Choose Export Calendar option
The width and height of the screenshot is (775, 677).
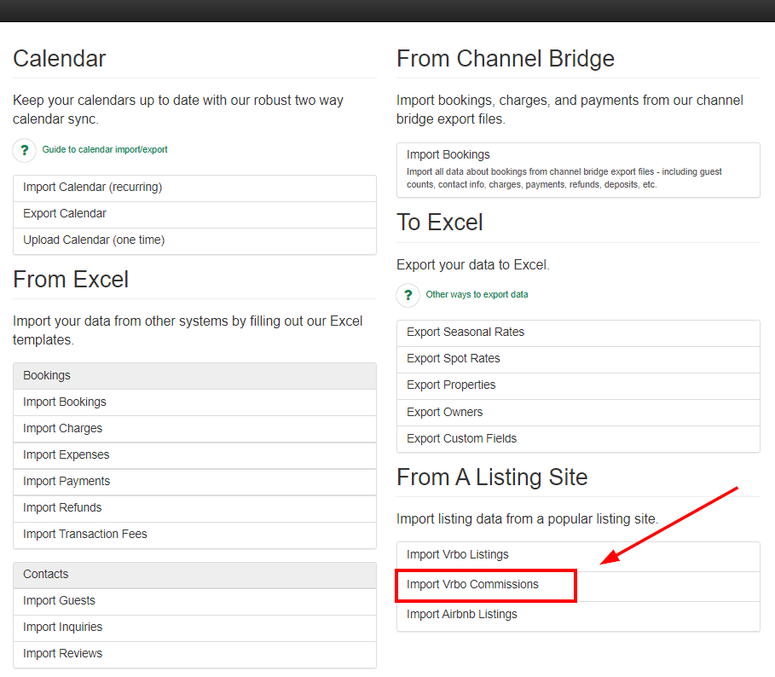[65, 214]
